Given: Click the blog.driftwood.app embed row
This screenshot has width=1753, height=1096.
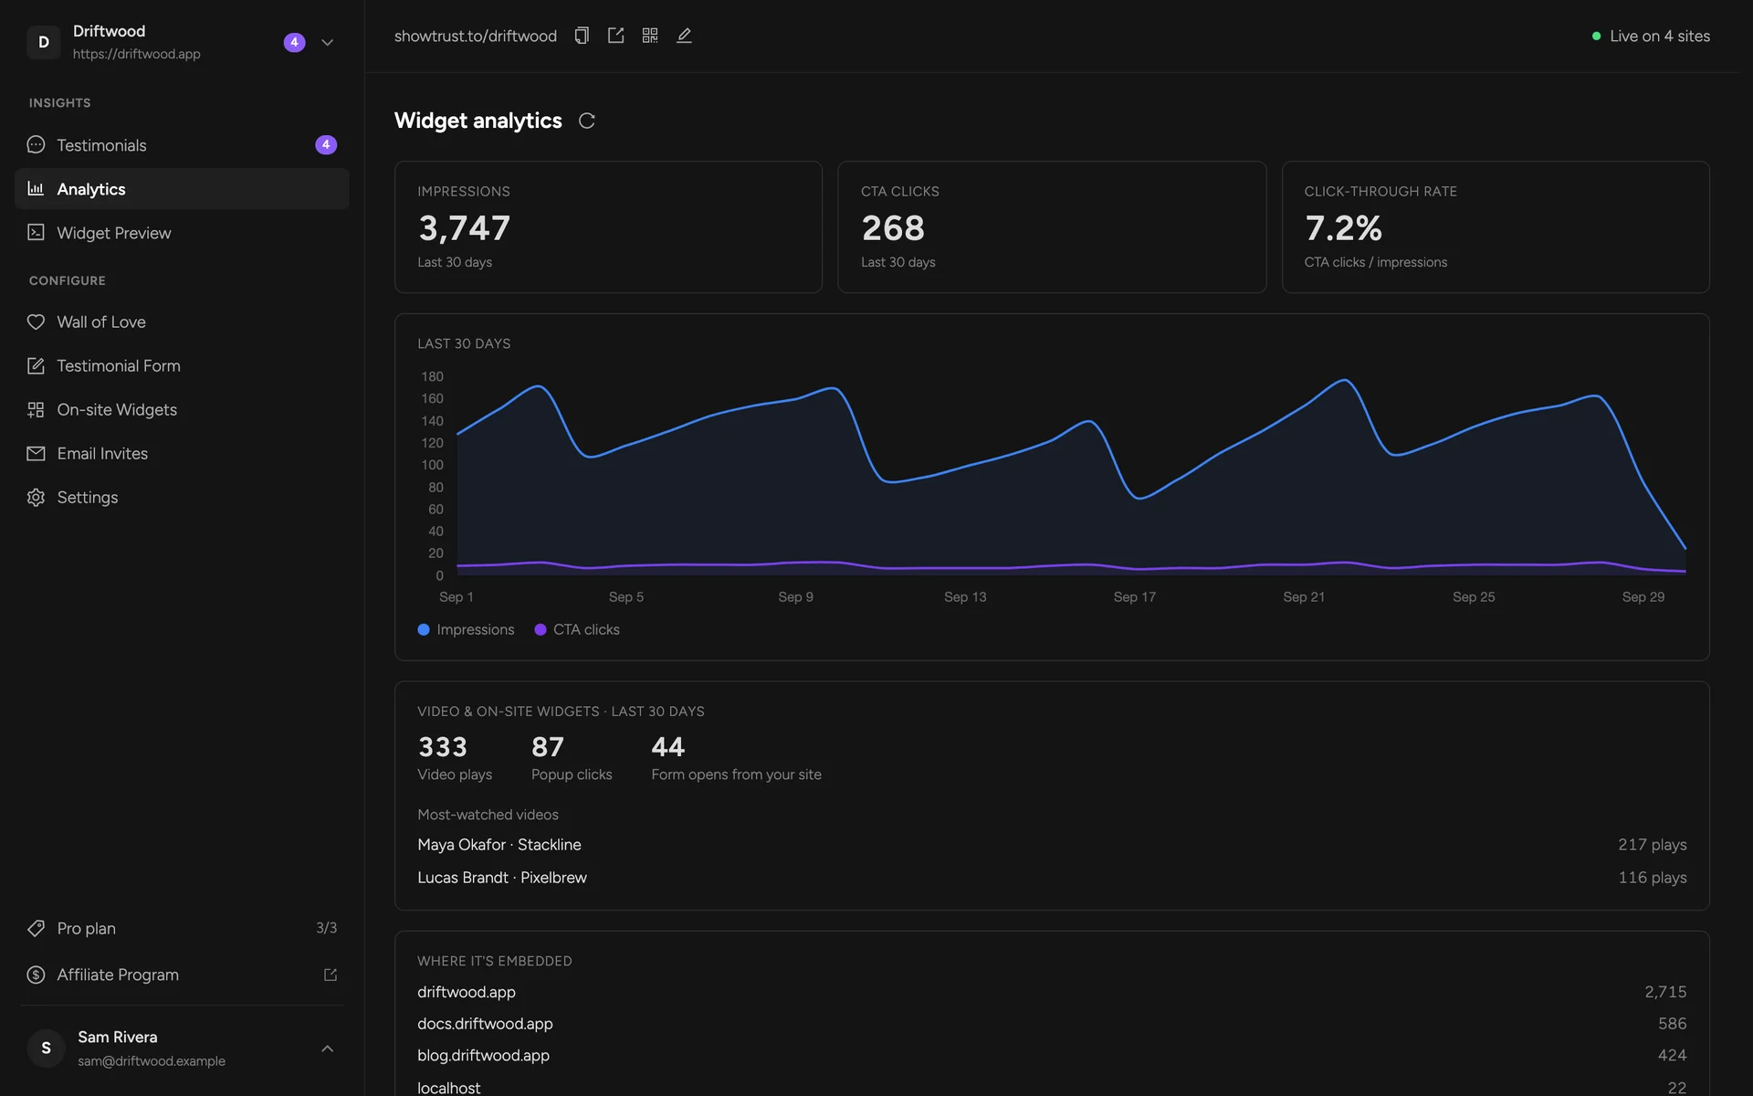Looking at the screenshot, I should point(1052,1056).
